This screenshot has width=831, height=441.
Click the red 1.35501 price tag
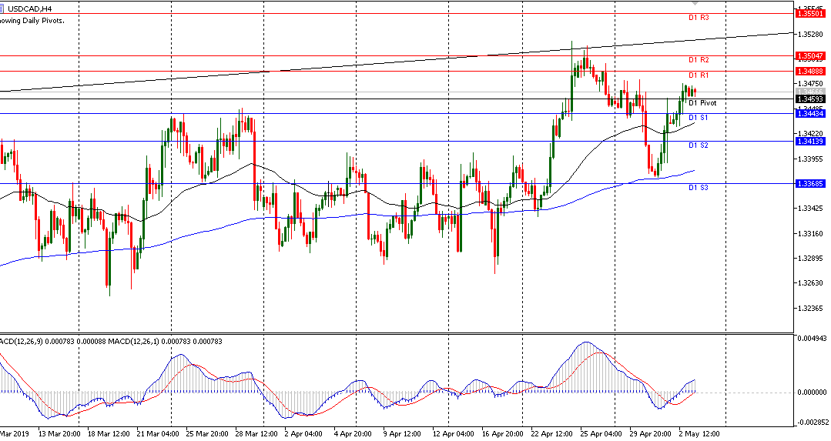811,14
